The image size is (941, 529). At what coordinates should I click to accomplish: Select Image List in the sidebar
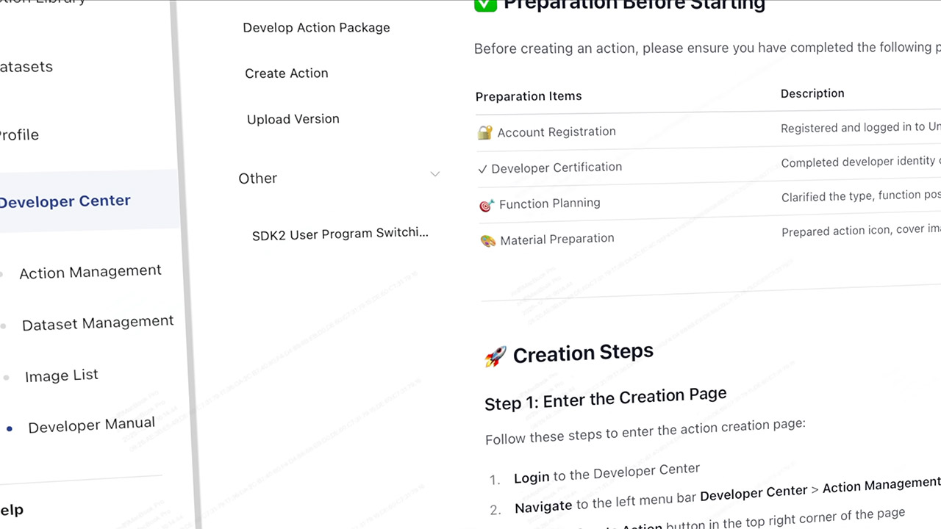(x=61, y=375)
